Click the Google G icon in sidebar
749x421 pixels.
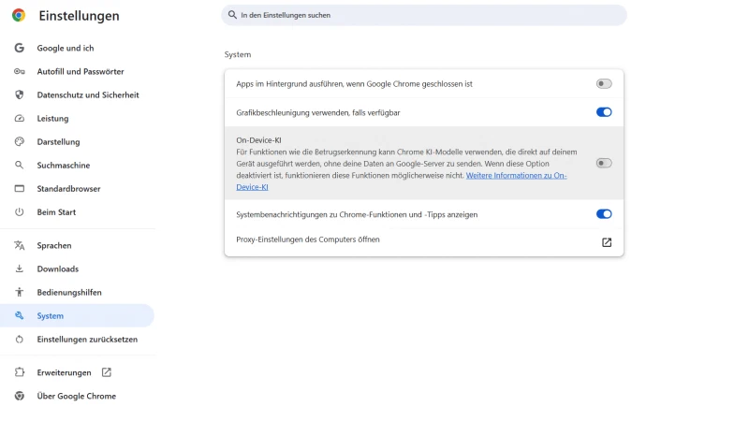(x=19, y=48)
